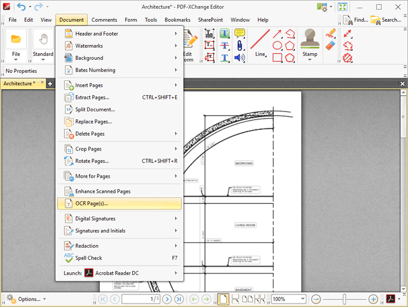The width and height of the screenshot is (408, 307).
Task: Expand the Insert Pages submenu
Action: (x=120, y=85)
